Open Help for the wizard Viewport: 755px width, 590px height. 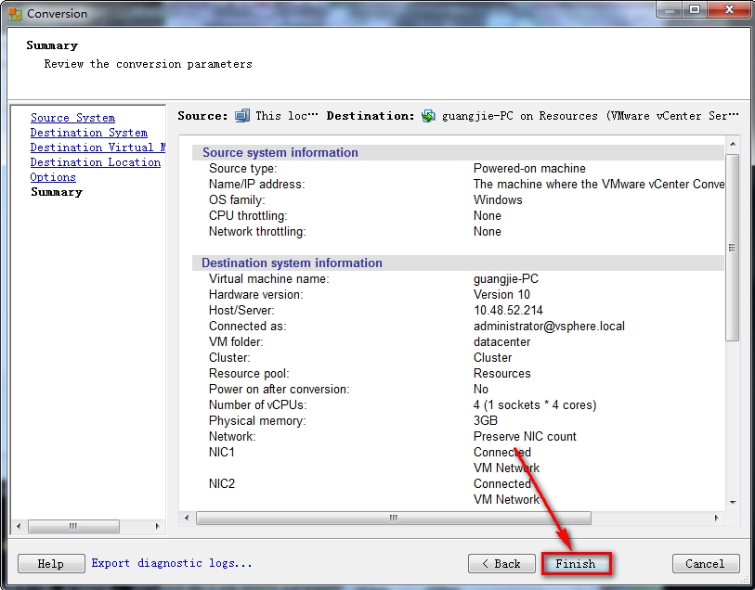tap(51, 563)
